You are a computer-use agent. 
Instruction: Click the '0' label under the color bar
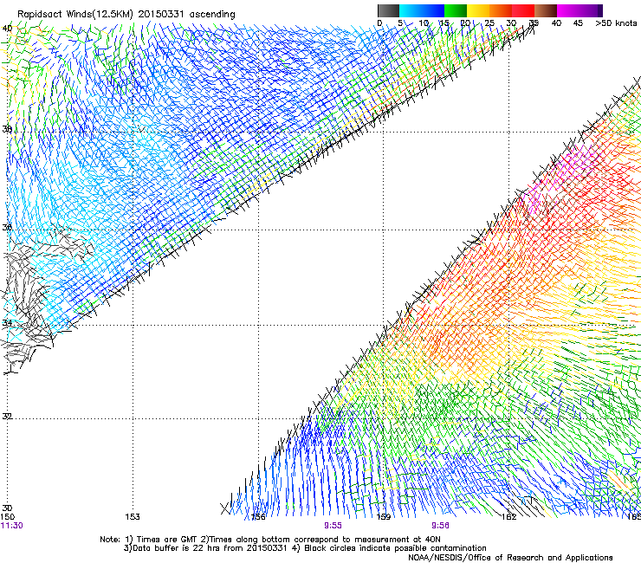[x=379, y=23]
